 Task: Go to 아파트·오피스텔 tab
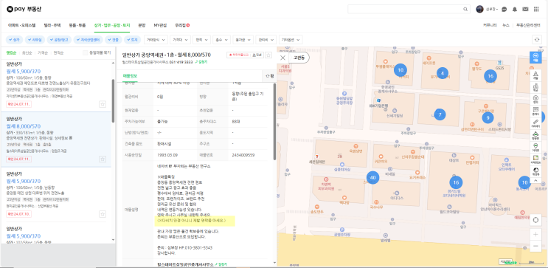click(21, 25)
